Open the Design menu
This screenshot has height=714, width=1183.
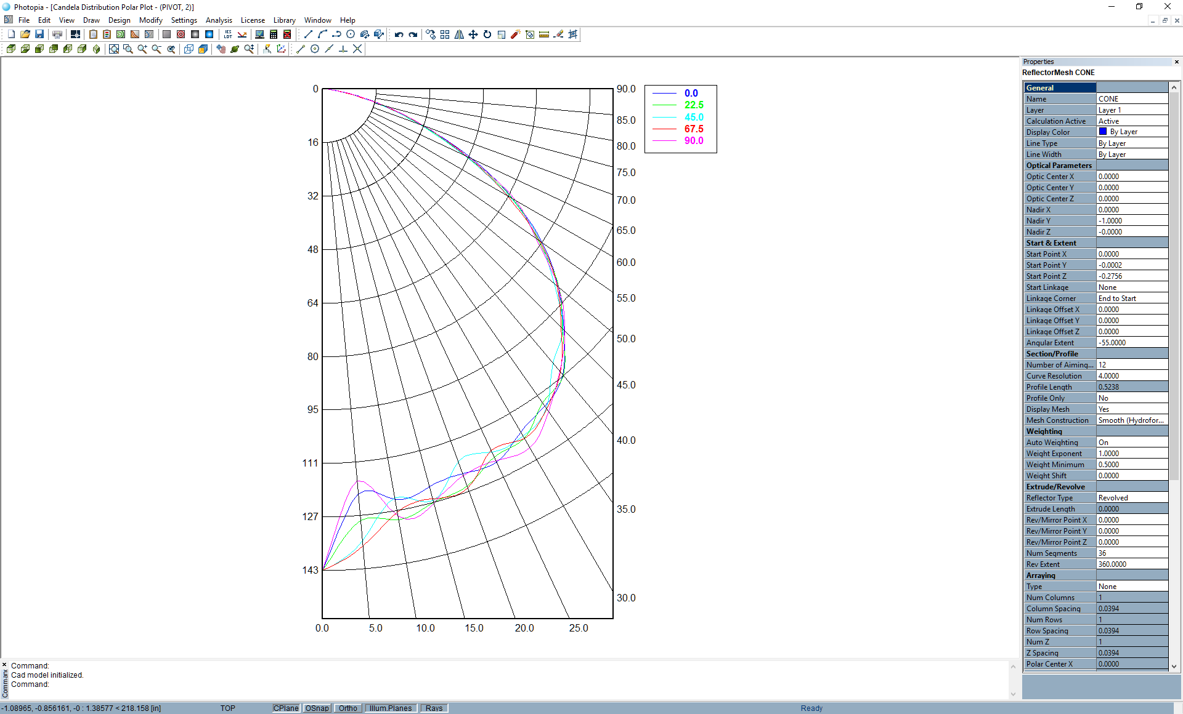(119, 20)
